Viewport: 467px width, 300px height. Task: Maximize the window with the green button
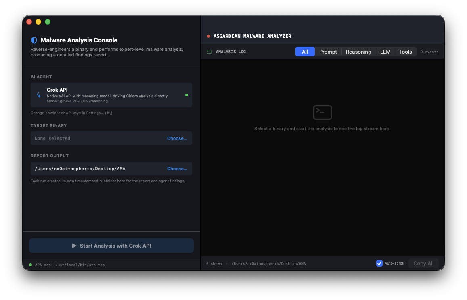48,22
